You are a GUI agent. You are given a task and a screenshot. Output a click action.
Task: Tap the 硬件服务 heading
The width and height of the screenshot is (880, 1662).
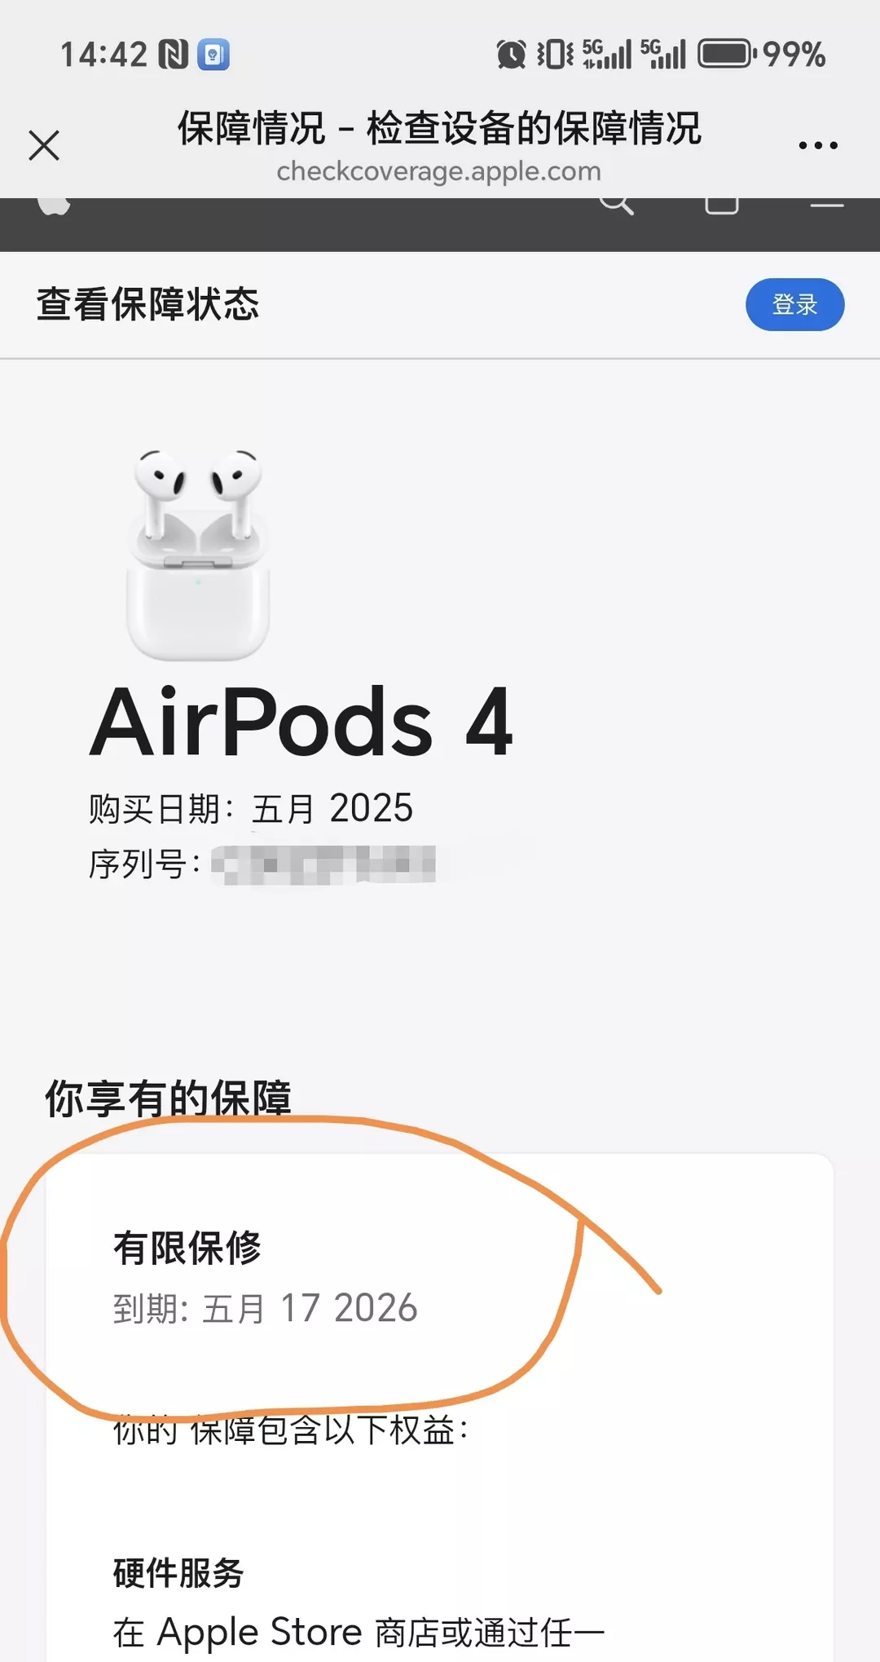[x=178, y=1572]
